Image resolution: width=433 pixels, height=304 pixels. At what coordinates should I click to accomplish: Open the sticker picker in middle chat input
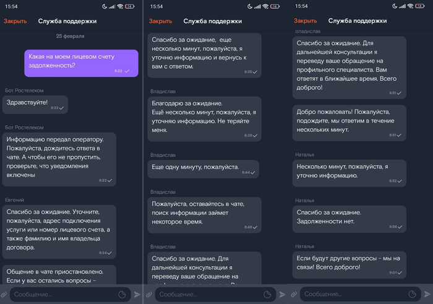pyautogui.click(x=267, y=295)
